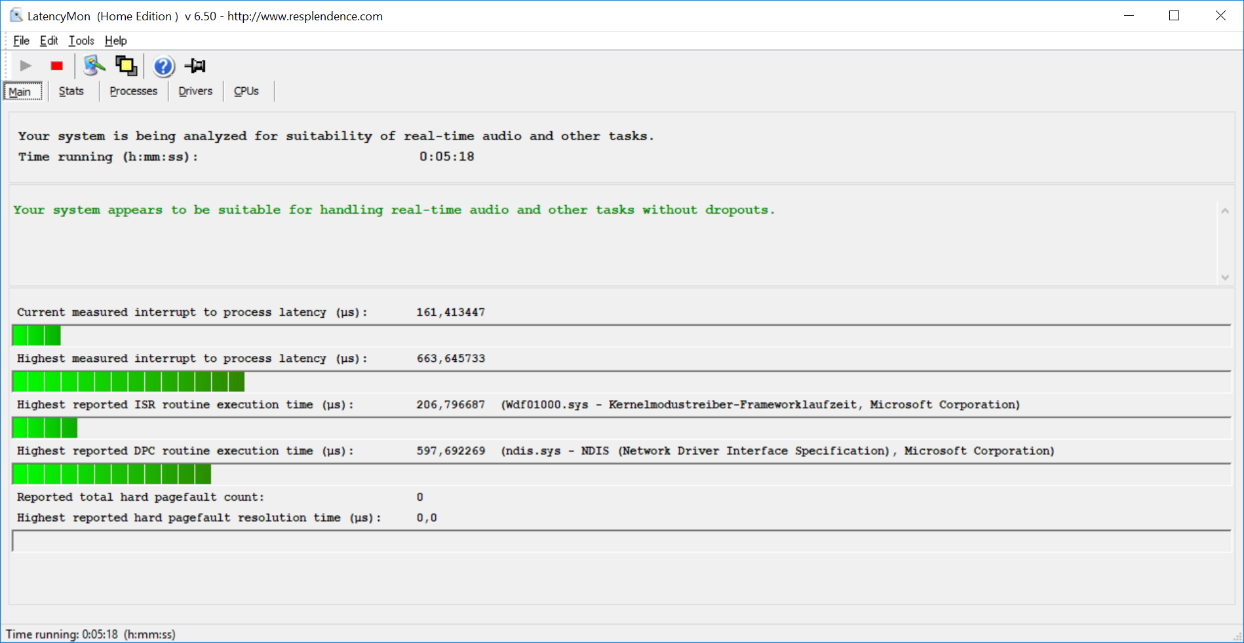The image size is (1244, 643).
Task: Select the time running value 0:05:18
Action: tap(447, 157)
